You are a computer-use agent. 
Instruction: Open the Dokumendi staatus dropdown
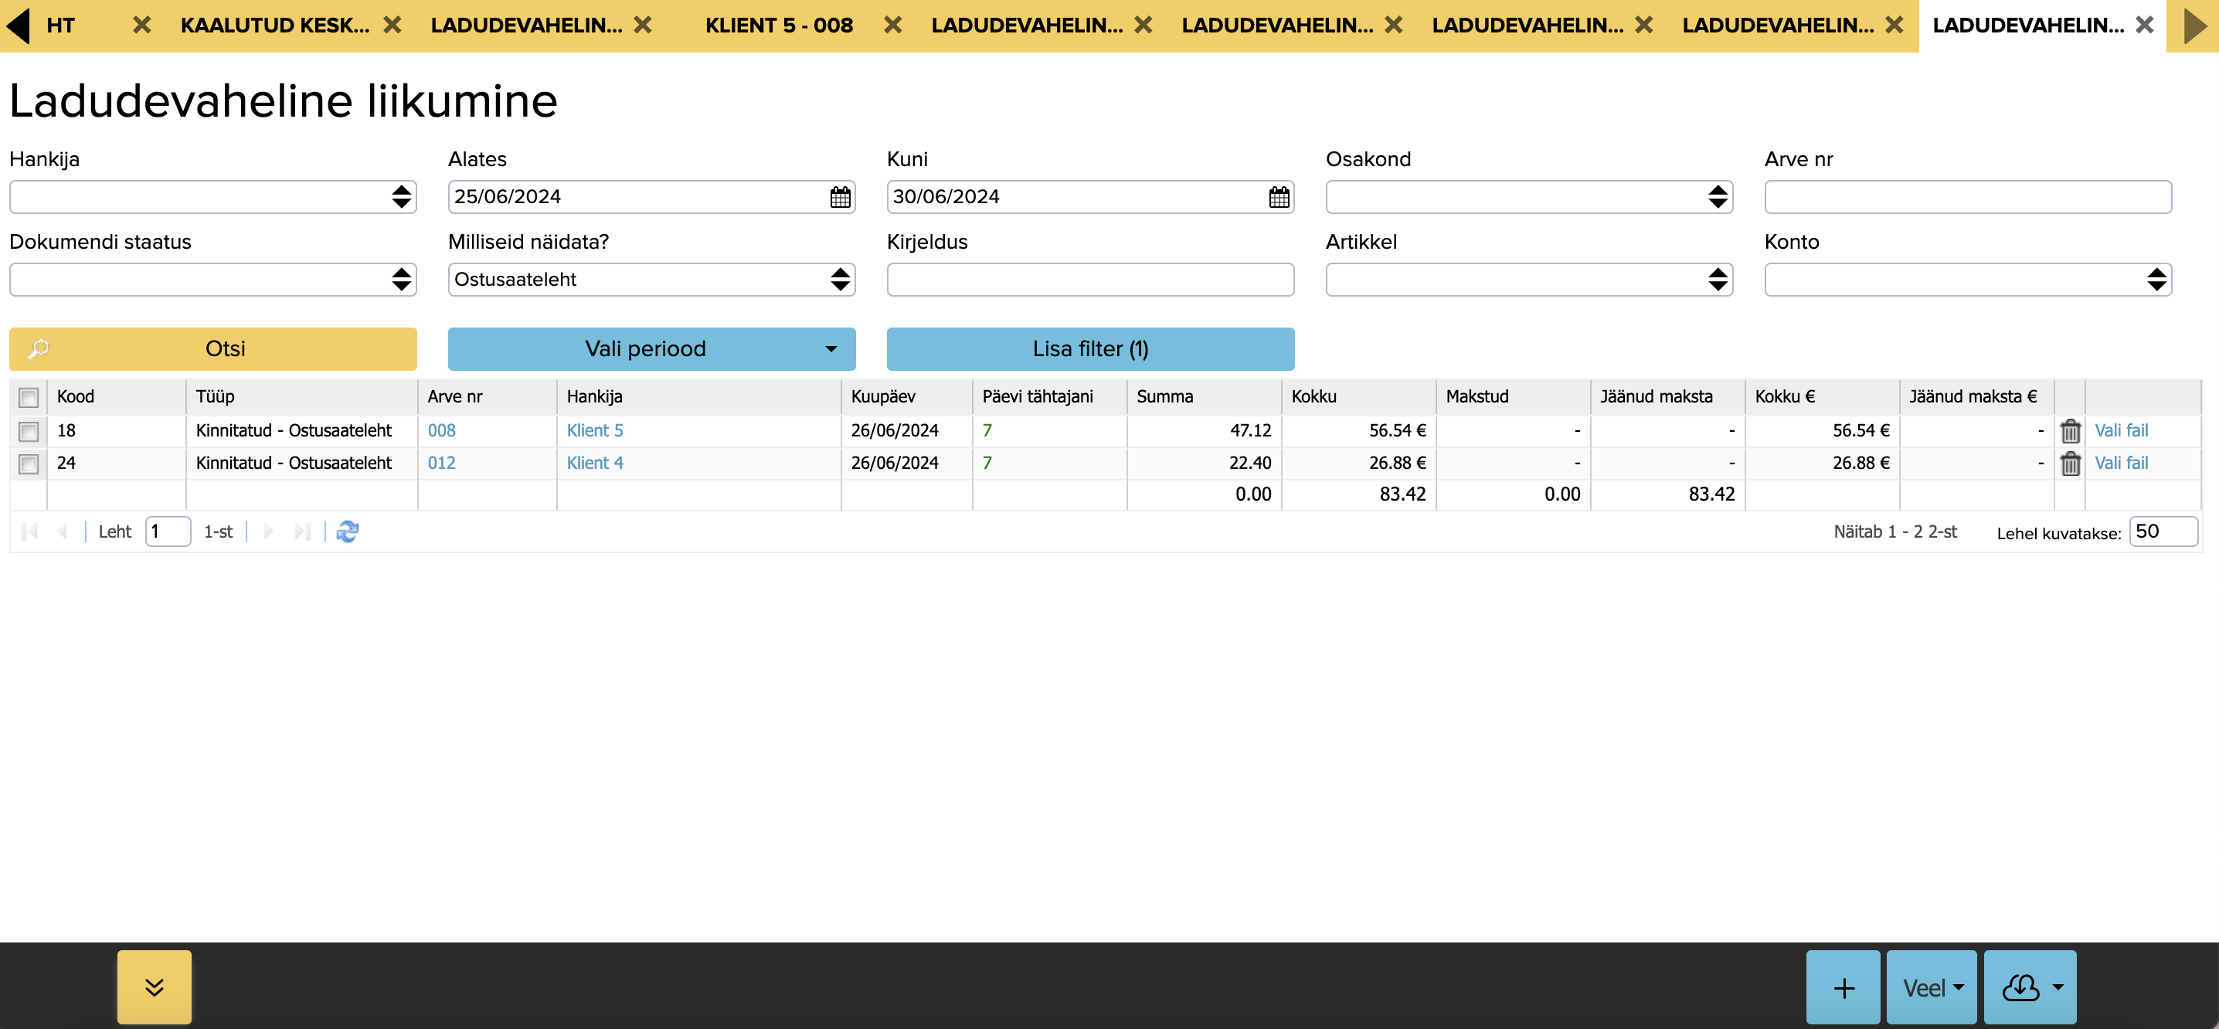(212, 280)
